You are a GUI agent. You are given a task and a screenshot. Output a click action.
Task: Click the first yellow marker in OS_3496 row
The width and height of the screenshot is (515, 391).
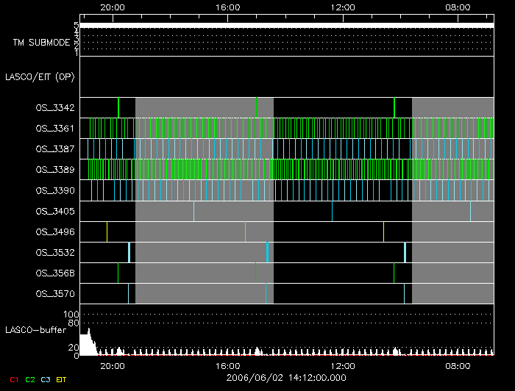click(107, 232)
